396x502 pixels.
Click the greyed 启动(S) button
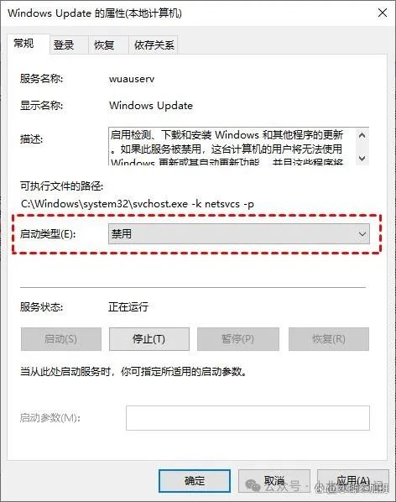pos(61,338)
